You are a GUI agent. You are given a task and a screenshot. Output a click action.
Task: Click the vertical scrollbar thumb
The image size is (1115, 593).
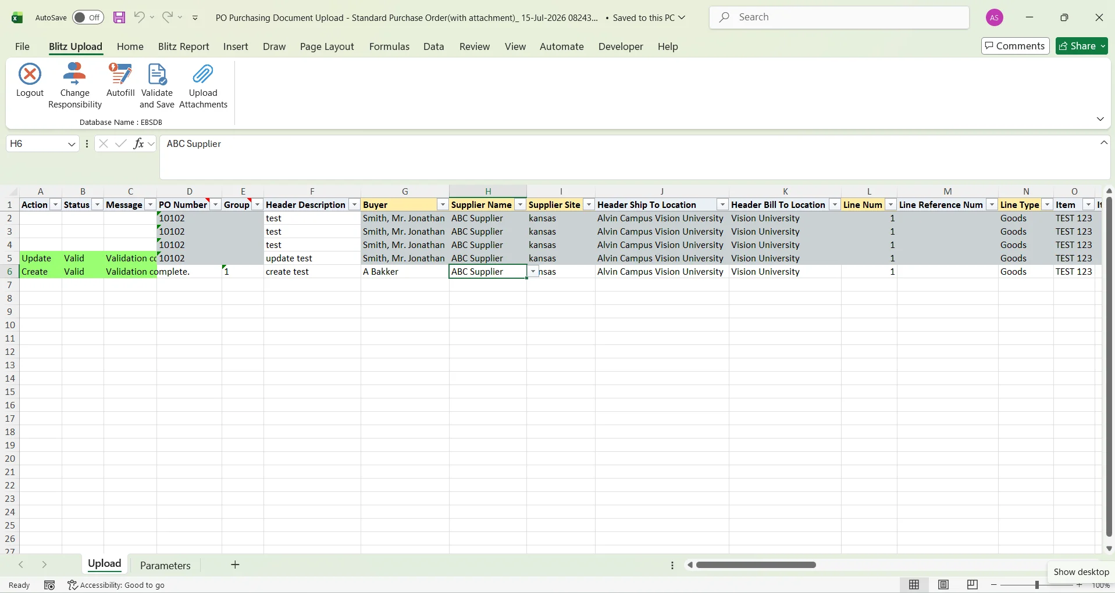(x=1109, y=367)
